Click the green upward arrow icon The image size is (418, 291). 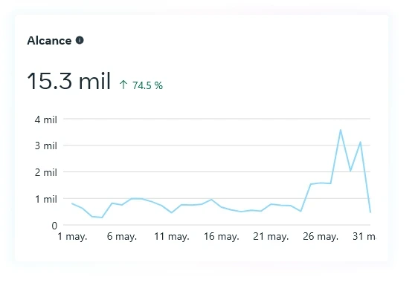tap(123, 85)
